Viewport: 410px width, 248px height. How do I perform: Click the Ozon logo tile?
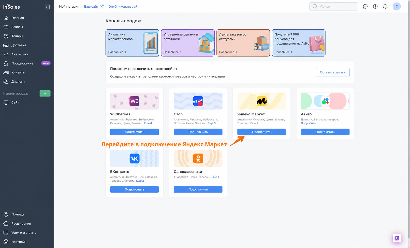point(198,101)
